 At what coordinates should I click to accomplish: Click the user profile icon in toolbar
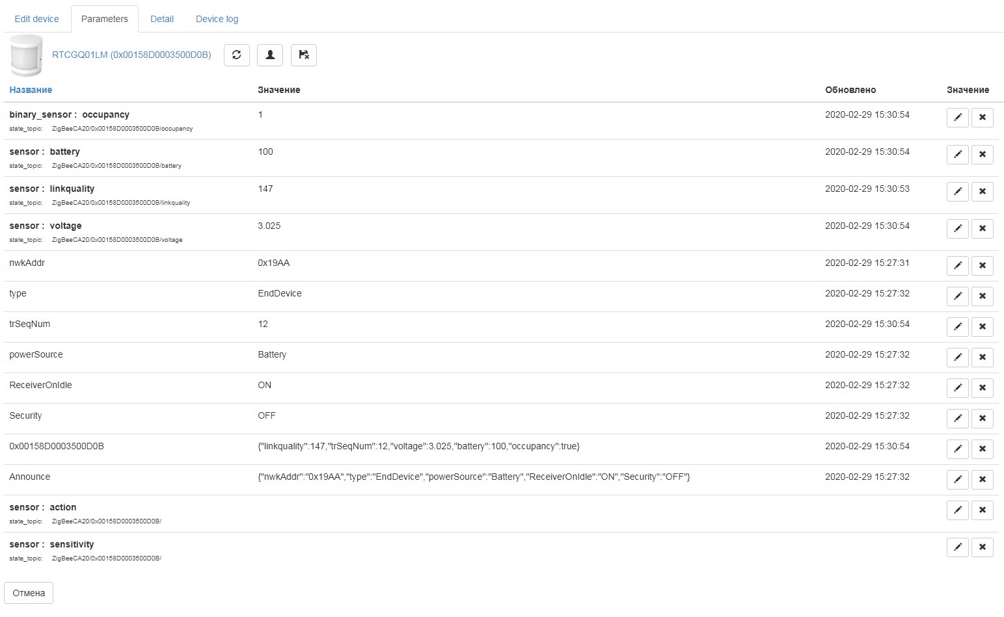pyautogui.click(x=269, y=55)
